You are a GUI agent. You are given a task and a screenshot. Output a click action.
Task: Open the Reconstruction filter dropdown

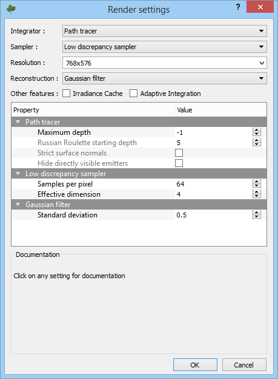[164, 78]
